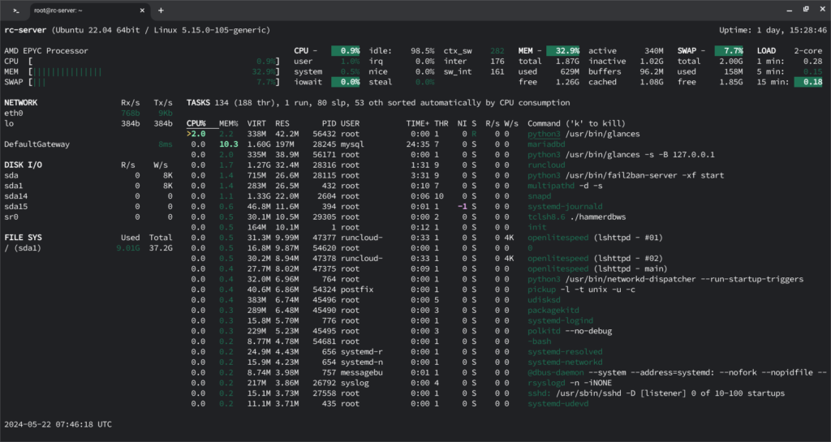Image resolution: width=831 pixels, height=442 pixels.
Task: Select the pickup -l -t unix process
Action: (581, 290)
